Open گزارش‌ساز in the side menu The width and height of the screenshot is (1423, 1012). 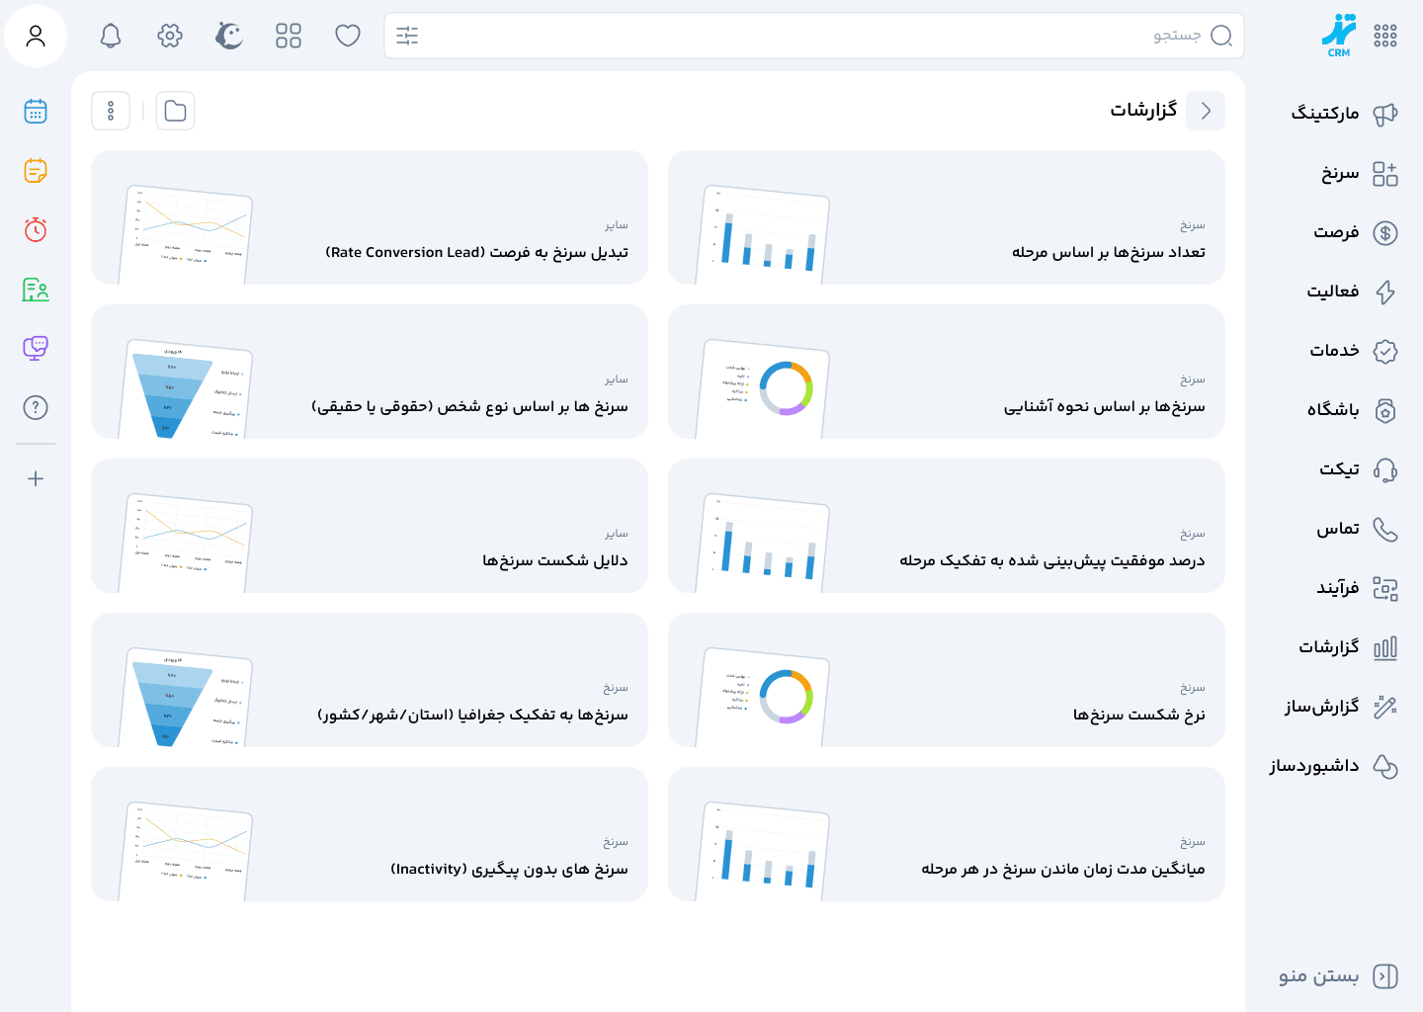pos(1344,707)
